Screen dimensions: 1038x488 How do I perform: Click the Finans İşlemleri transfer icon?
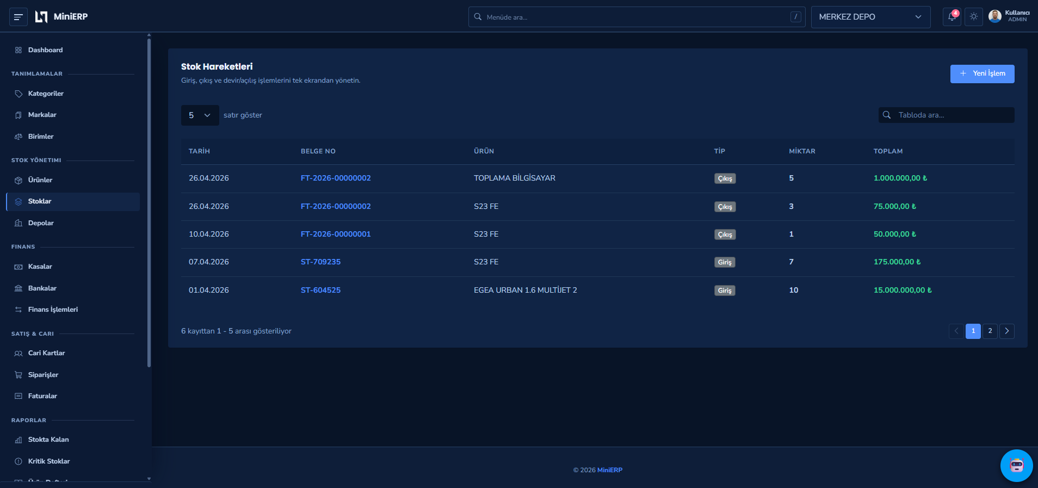tap(18, 310)
